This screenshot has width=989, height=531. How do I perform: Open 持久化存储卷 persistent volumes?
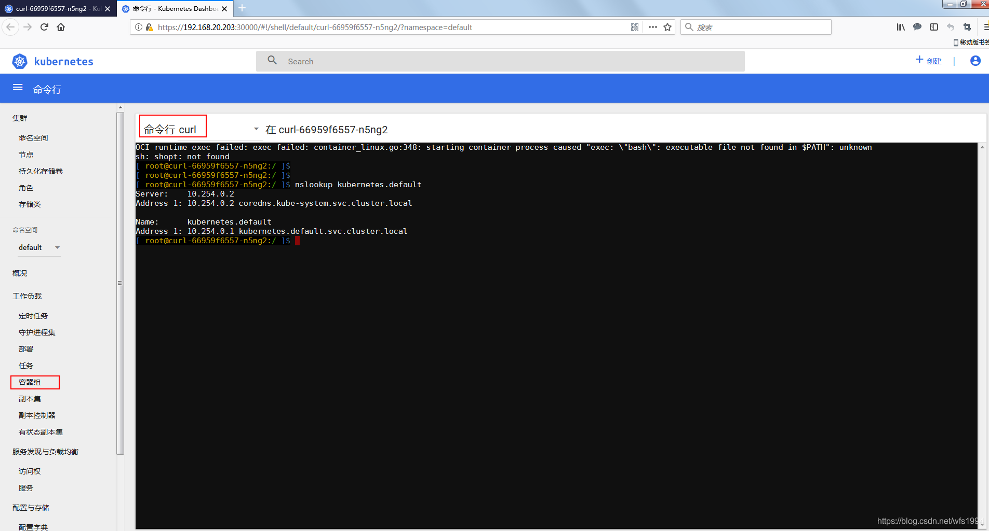tap(41, 171)
